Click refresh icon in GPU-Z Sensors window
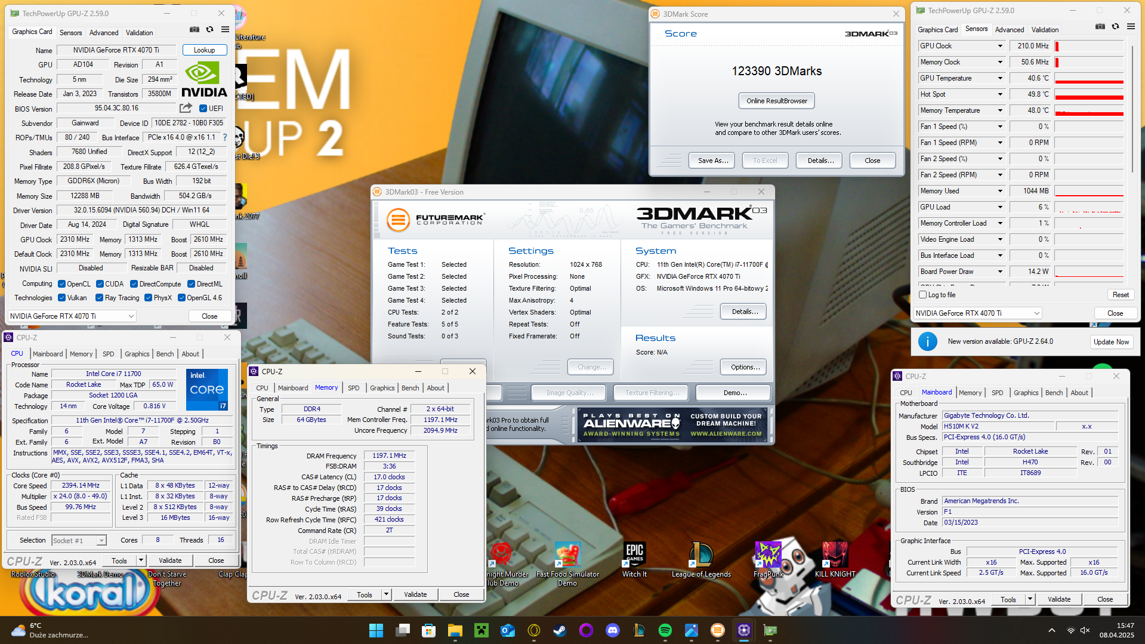 point(1115,27)
